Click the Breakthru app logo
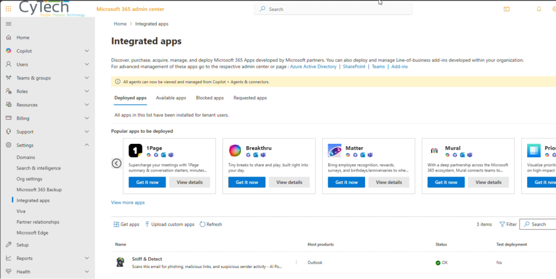 [x=235, y=151]
